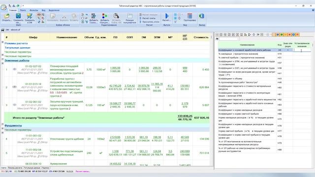The image size is (315, 177).
Task: Click the home icon in right panel
Action: click(x=217, y=39)
